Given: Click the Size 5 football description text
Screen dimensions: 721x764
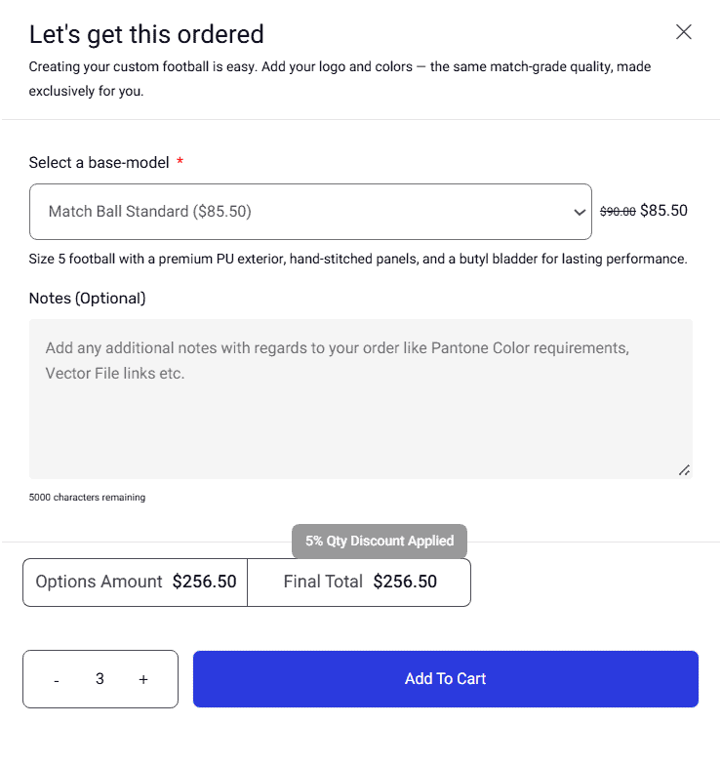Looking at the screenshot, I should 358,260.
